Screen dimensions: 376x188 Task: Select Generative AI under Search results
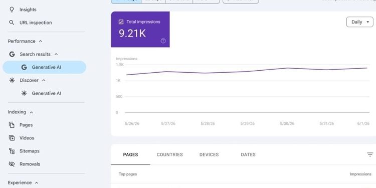pos(44,67)
